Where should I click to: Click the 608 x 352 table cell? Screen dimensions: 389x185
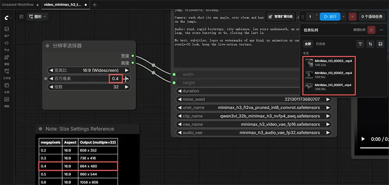coord(98,151)
